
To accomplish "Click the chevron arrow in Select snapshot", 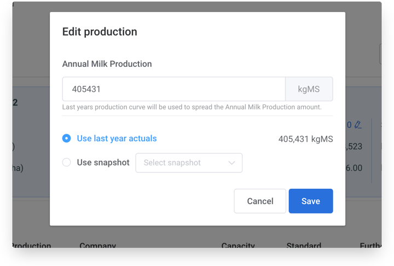I will 231,163.
